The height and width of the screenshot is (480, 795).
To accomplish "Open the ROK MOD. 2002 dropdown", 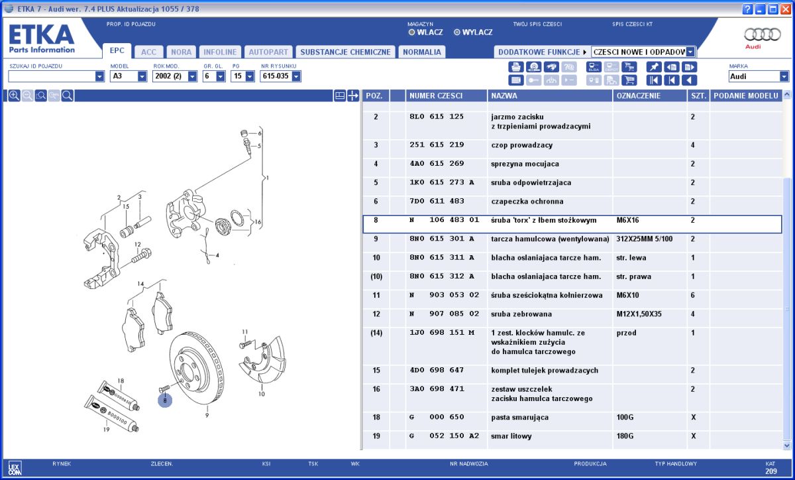I will (x=192, y=76).
